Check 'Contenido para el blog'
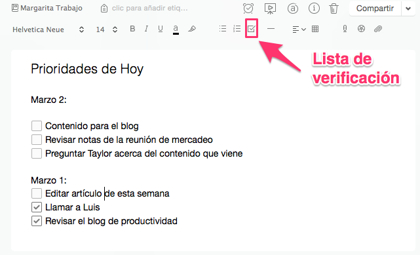 coord(37,126)
